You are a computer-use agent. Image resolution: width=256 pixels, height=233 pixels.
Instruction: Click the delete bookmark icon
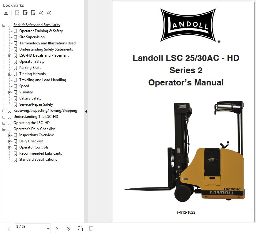click(17, 13)
